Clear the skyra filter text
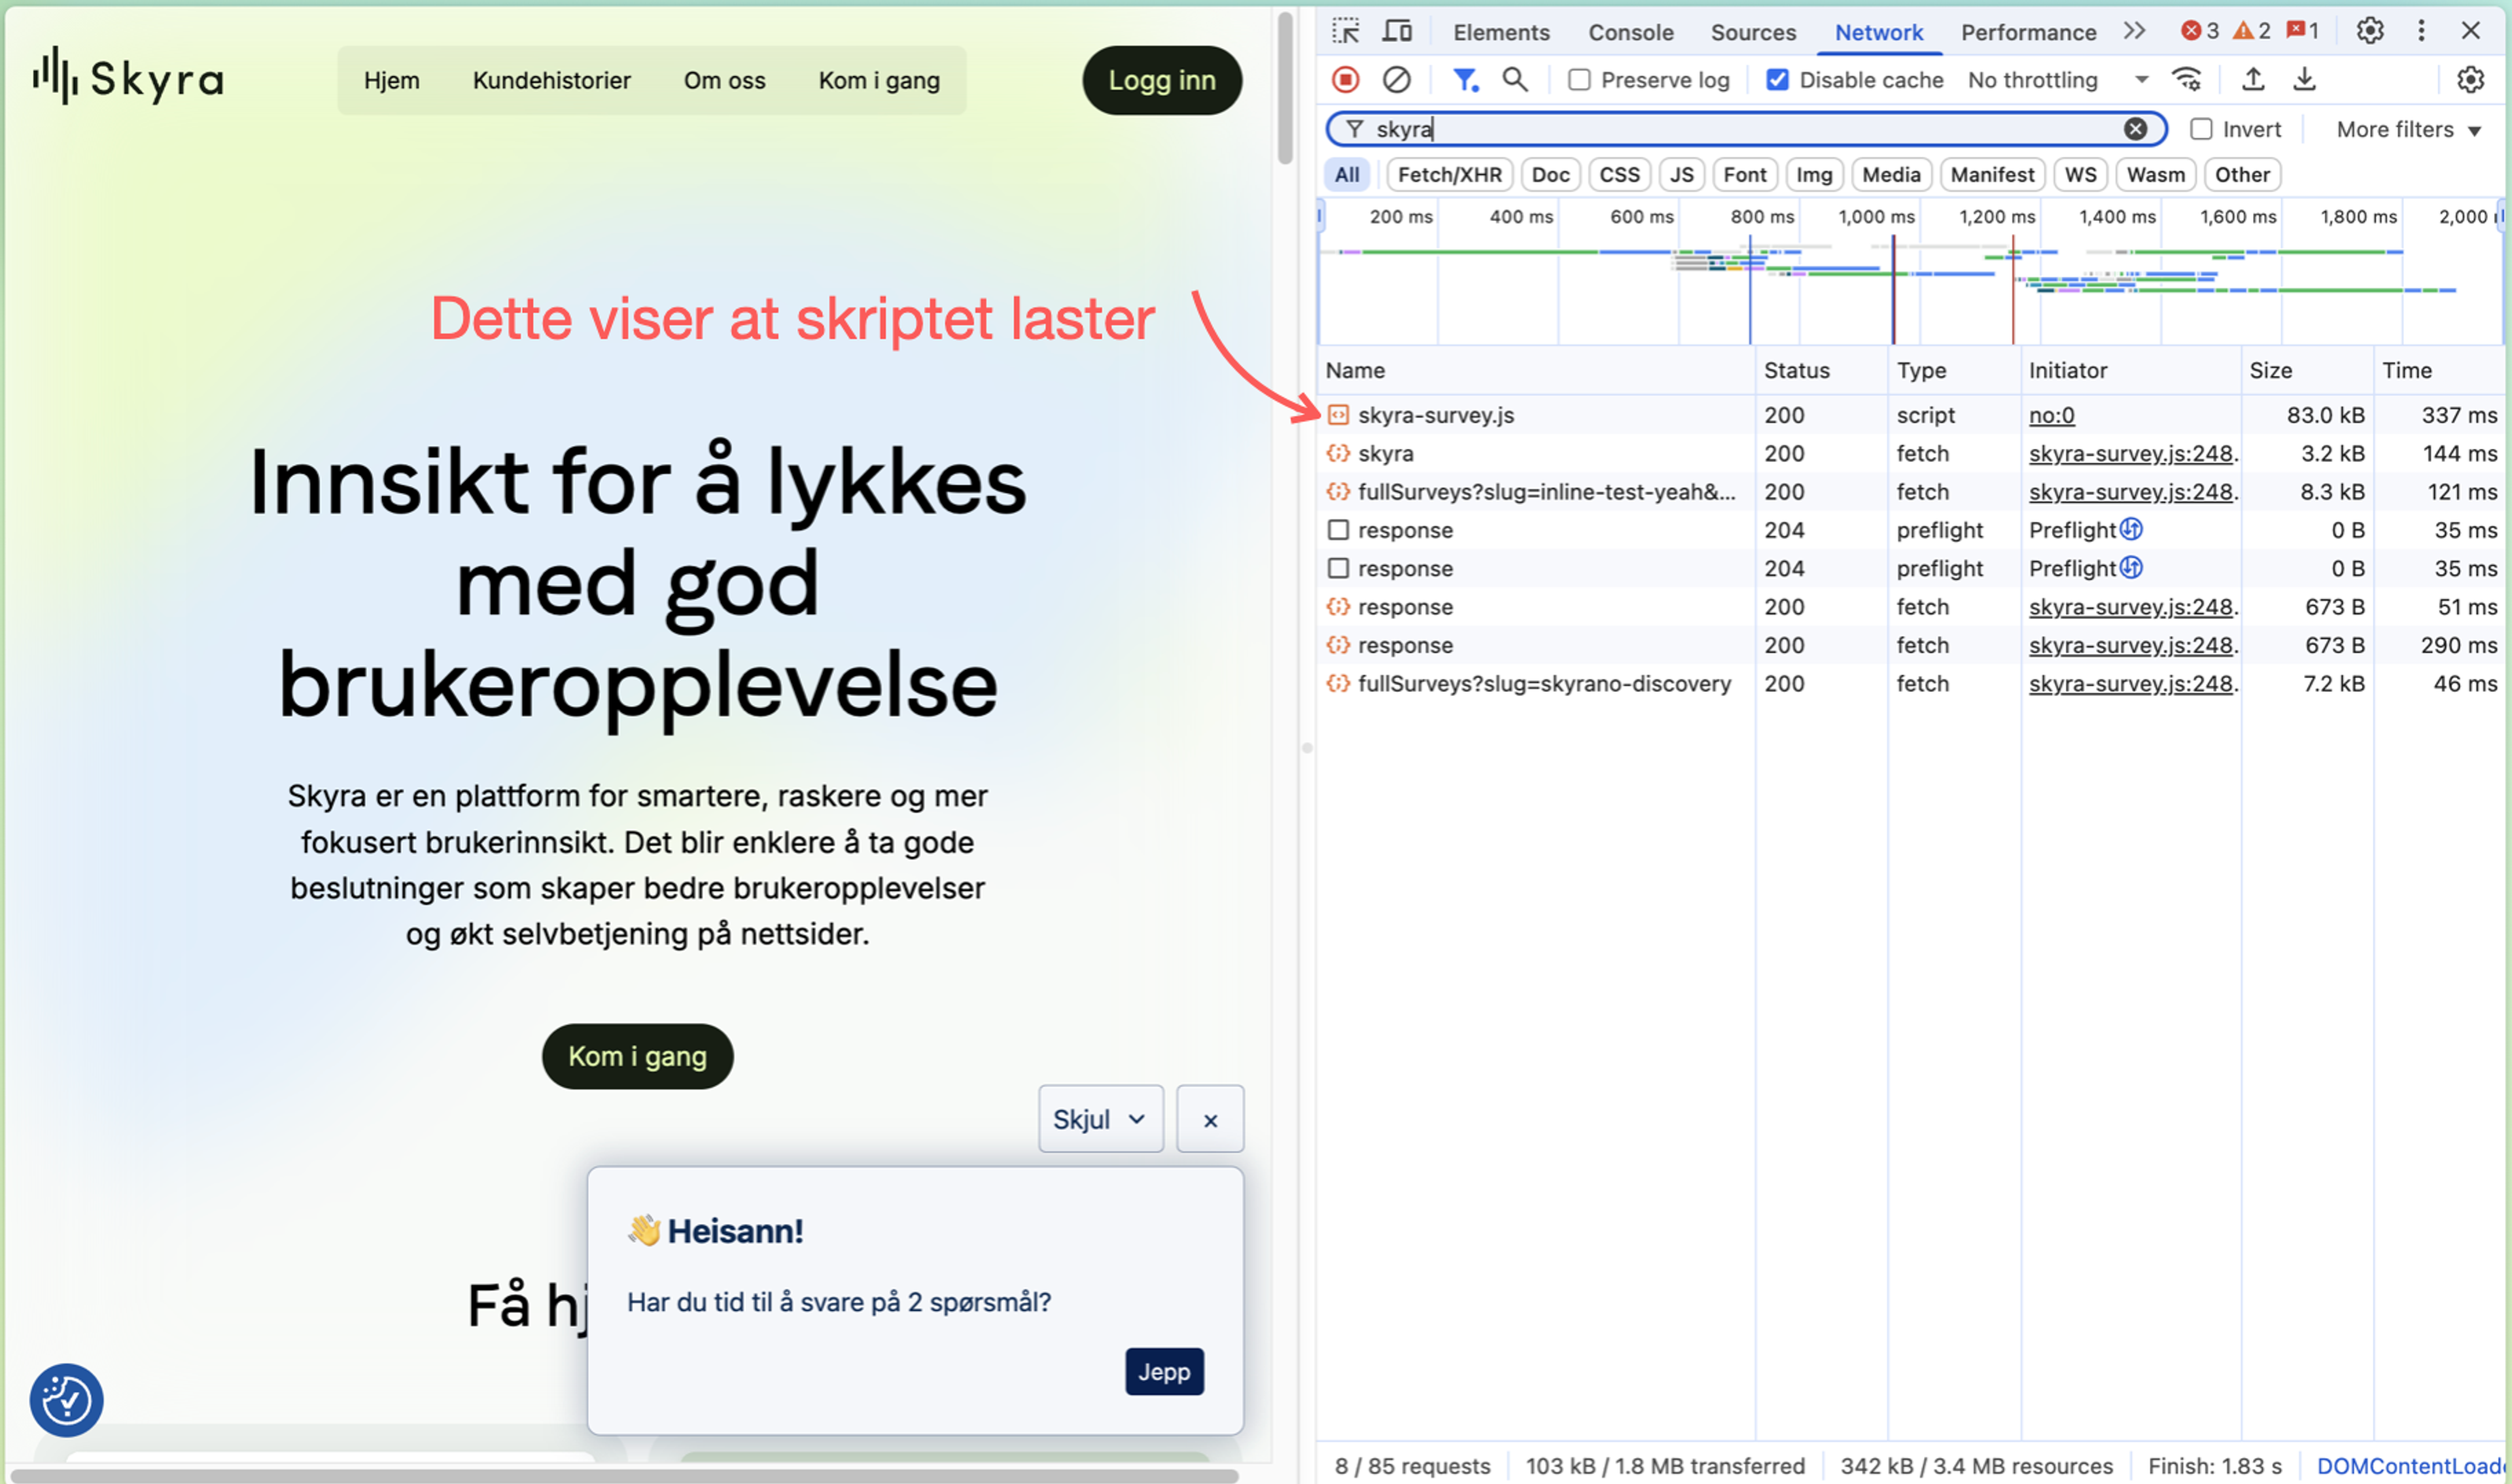The height and width of the screenshot is (1484, 2512). pos(2135,129)
